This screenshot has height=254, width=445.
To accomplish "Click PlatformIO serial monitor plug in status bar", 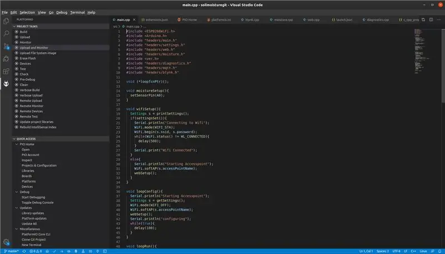I will 97,251.
